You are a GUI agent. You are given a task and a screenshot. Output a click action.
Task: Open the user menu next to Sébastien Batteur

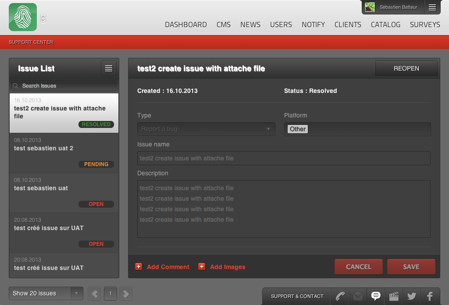pos(432,7)
